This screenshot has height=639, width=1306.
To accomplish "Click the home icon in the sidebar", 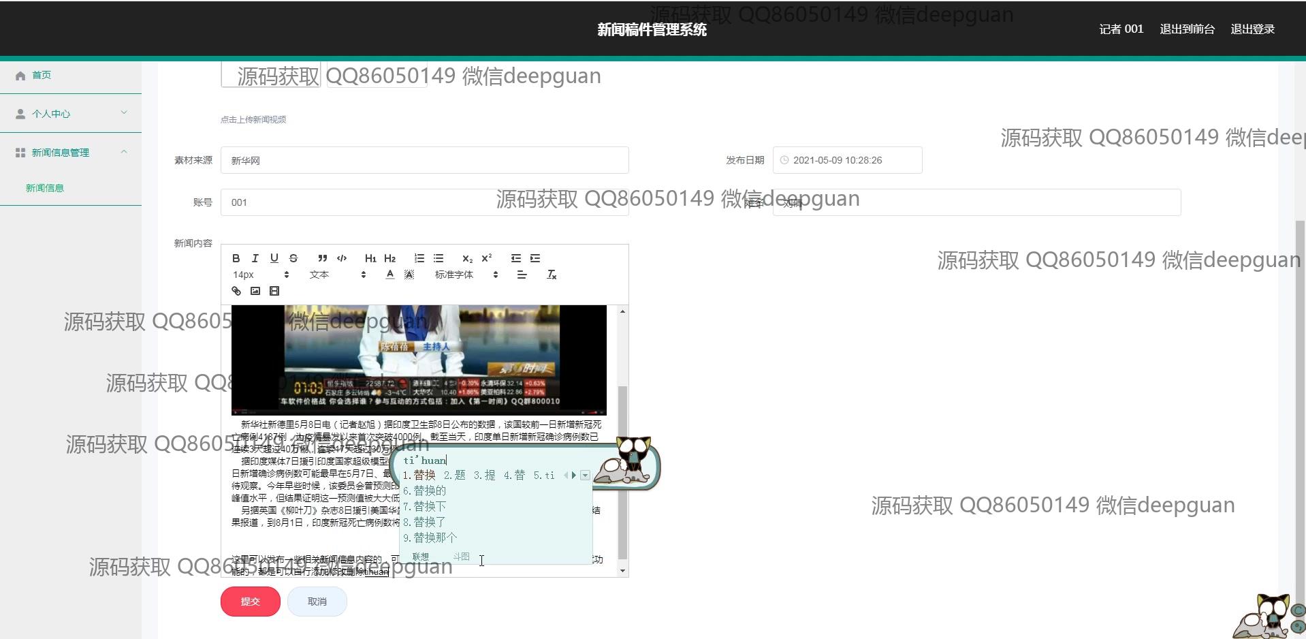I will point(20,76).
